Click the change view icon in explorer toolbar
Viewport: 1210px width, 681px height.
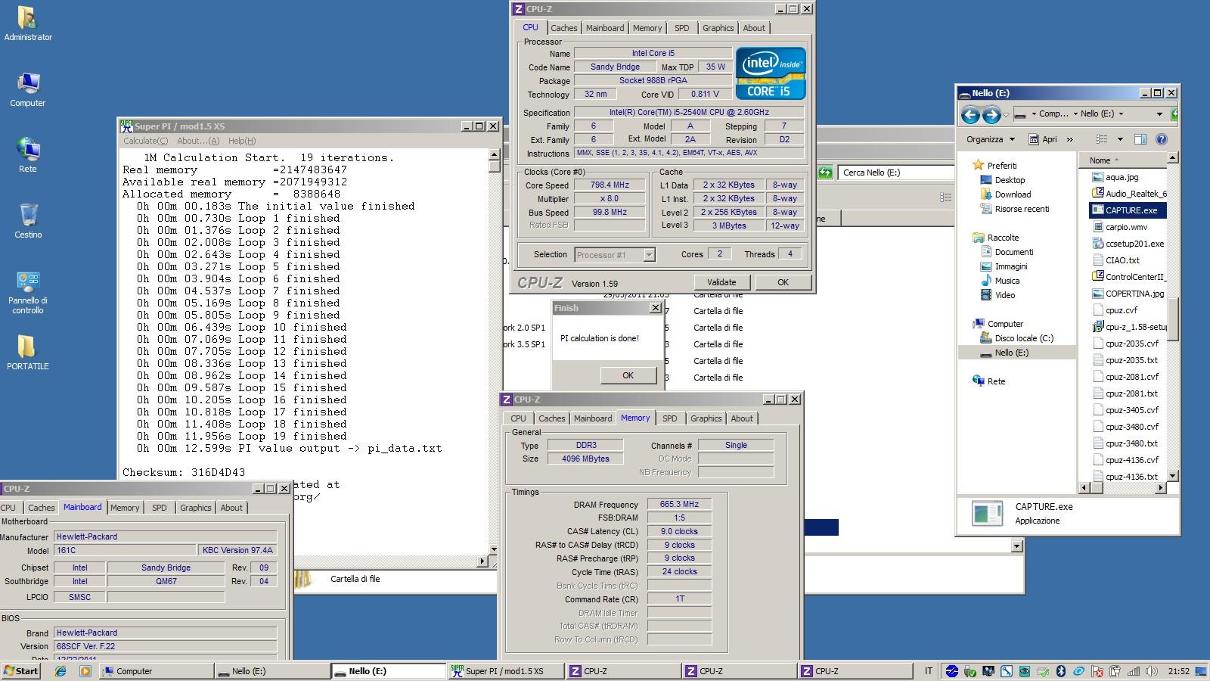tap(1102, 139)
